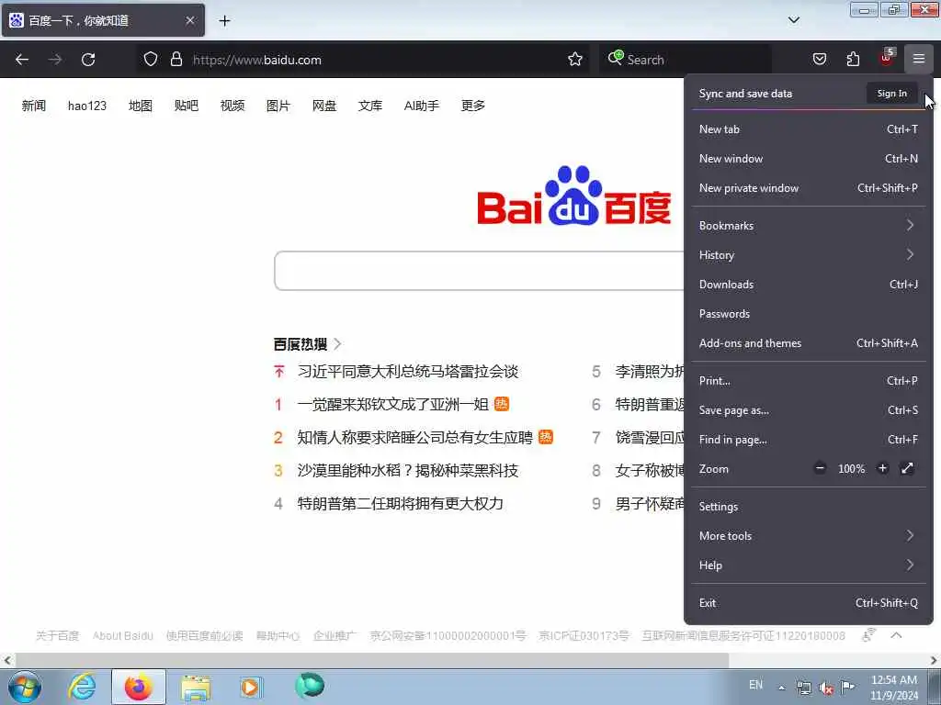
Task: Choose Print… in the menu
Action: 809,381
